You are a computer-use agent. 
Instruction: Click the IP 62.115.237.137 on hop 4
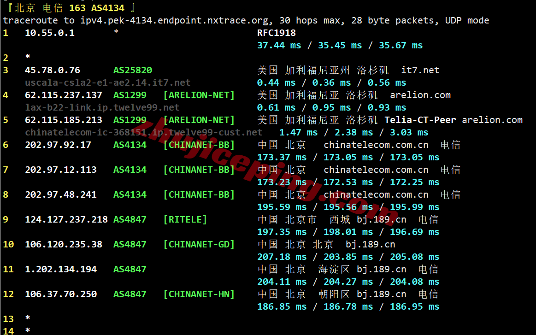click(64, 95)
